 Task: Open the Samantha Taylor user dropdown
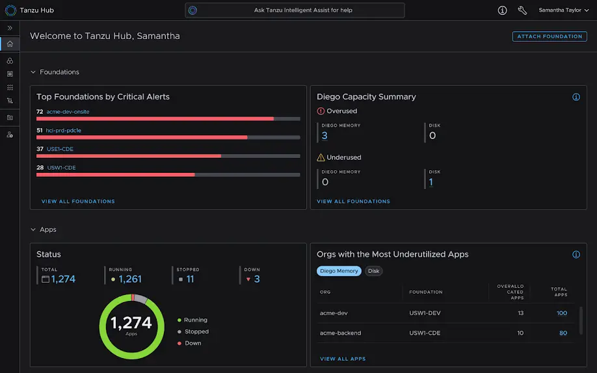pyautogui.click(x=563, y=10)
